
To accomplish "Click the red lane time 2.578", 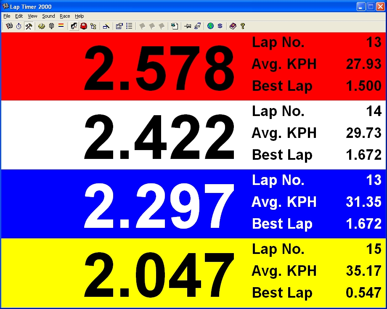I will tap(159, 68).
